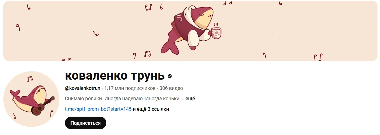Subscribe with the Подписаться button

coord(86,123)
